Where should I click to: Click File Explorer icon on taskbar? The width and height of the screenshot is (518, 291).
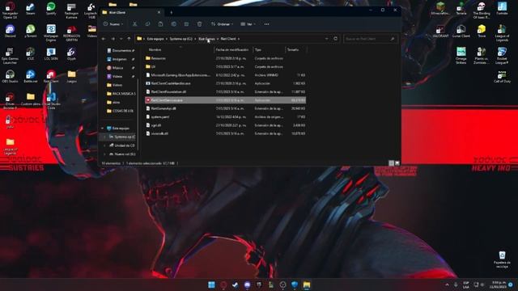click(307, 285)
